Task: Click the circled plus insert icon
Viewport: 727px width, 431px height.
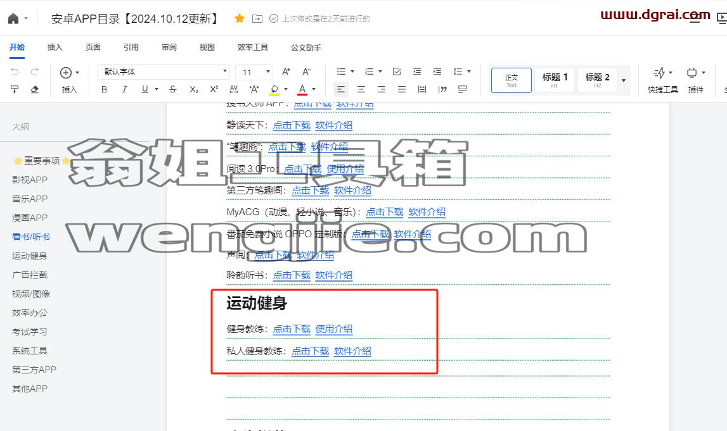Action: (x=66, y=73)
